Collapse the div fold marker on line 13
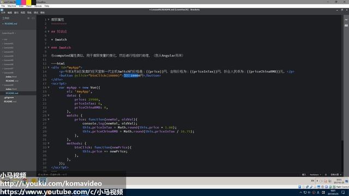Screen dimensions: 349x196 pos(49,68)
